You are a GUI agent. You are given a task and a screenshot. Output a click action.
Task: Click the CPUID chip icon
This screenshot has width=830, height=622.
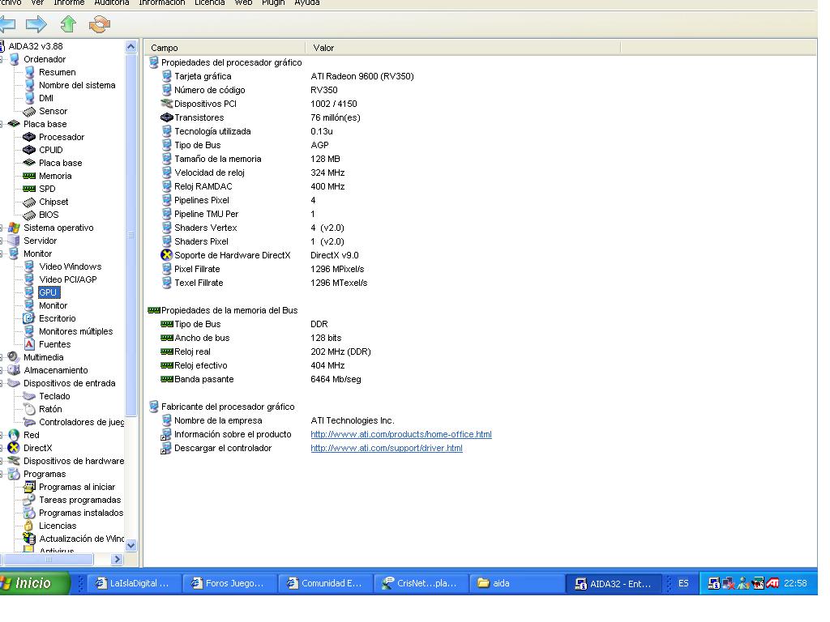coord(29,150)
